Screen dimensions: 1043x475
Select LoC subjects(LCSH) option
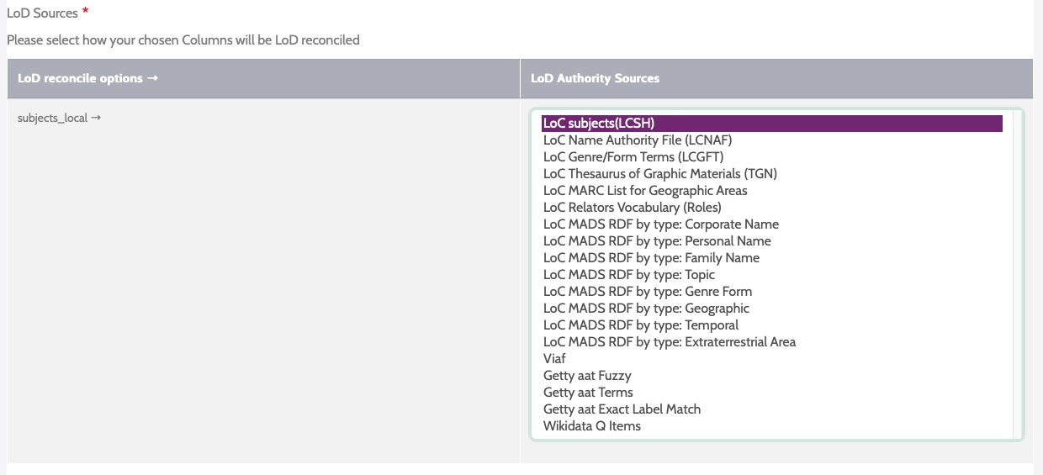(x=599, y=124)
